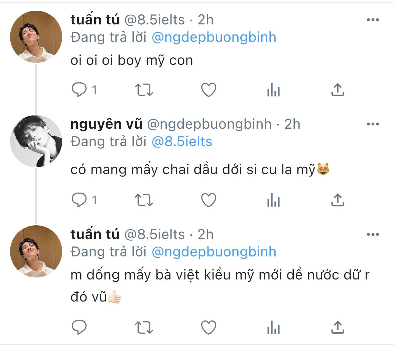The height and width of the screenshot is (346, 394).
Task: Click the nguyên vũ display name
Action: (x=106, y=124)
